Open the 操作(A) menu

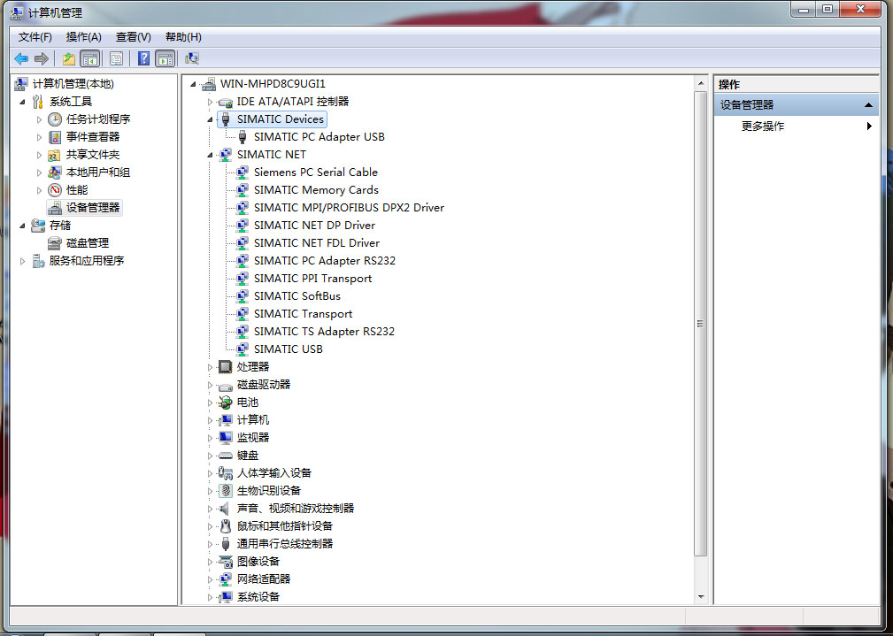(x=83, y=37)
